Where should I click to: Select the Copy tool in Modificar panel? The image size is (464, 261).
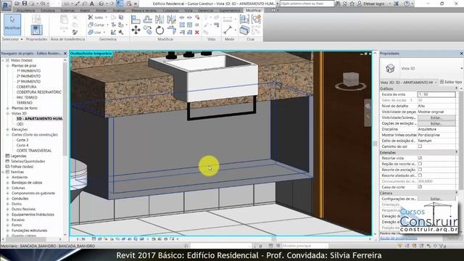pos(148,30)
